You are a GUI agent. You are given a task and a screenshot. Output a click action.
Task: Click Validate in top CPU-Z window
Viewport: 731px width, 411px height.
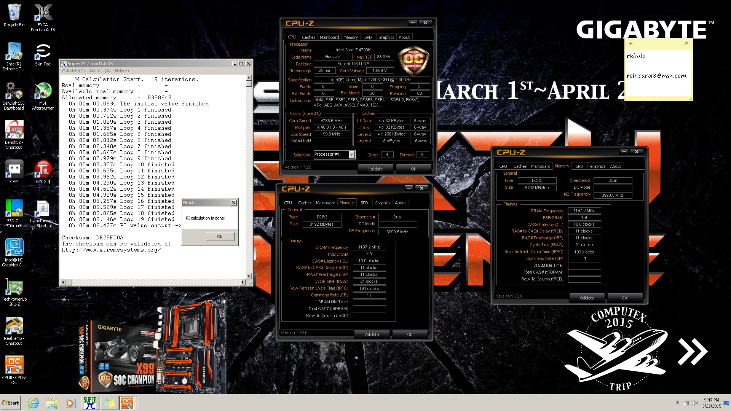point(375,169)
